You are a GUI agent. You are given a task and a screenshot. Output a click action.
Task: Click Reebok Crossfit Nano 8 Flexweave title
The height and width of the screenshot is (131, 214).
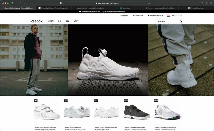[x=166, y=129]
